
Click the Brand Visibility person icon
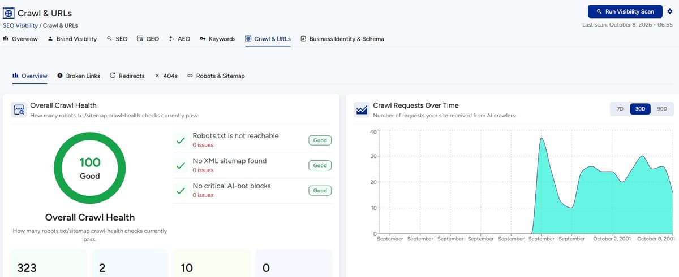[x=50, y=39]
